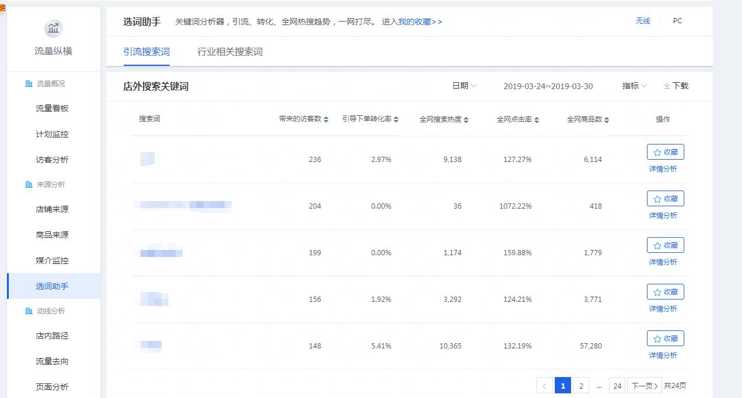Screen dimensions: 742x398
Task: Favorite the keyword with 148 visitors
Action: click(x=665, y=339)
